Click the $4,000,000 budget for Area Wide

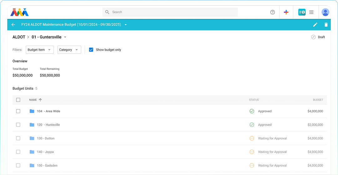(315, 111)
